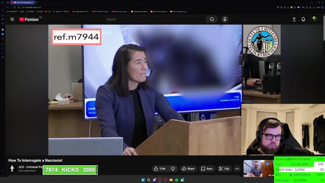Viewport: 325px width, 183px height.
Task: Switch to the How To Interrogate browser tab
Action: [x=22, y=2]
